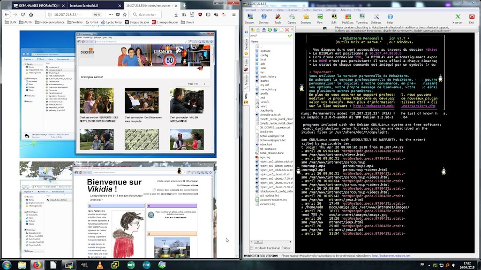The width and height of the screenshot is (481, 270).
Task: Toggle the X server toolbar icon
Action: pyautogui.click(x=457, y=19)
